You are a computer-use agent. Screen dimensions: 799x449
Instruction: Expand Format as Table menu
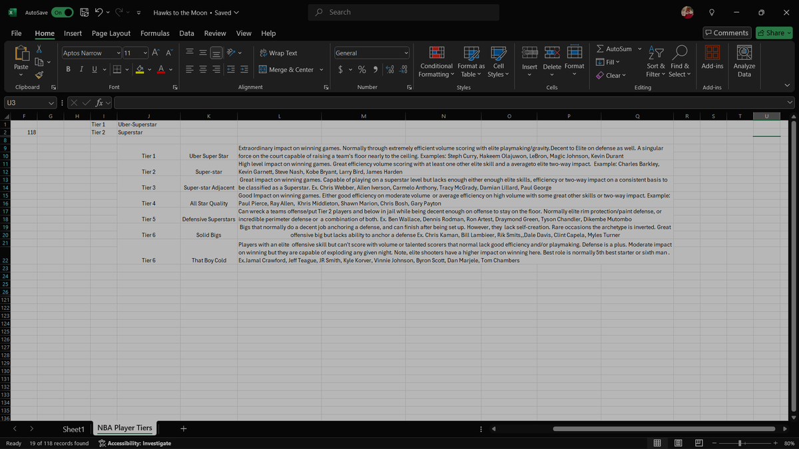[471, 61]
